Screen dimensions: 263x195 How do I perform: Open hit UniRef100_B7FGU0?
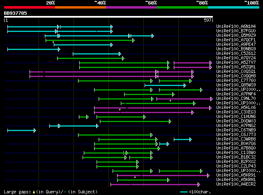[x=236, y=31]
